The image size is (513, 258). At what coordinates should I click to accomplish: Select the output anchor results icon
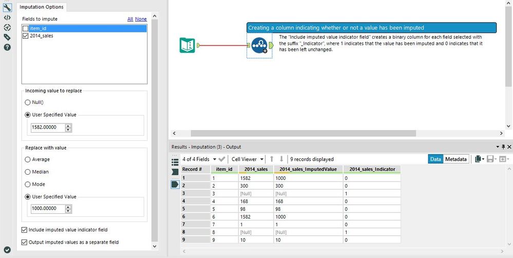coord(175,185)
